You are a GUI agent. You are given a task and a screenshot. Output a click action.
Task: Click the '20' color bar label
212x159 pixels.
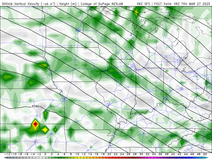point(109,154)
